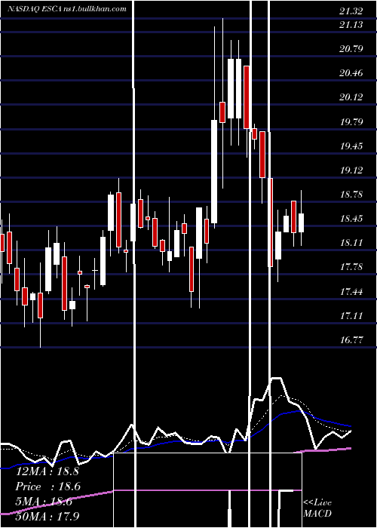Click the 17.44 price axis label
This screenshot has width=377, height=528.
coord(351,292)
